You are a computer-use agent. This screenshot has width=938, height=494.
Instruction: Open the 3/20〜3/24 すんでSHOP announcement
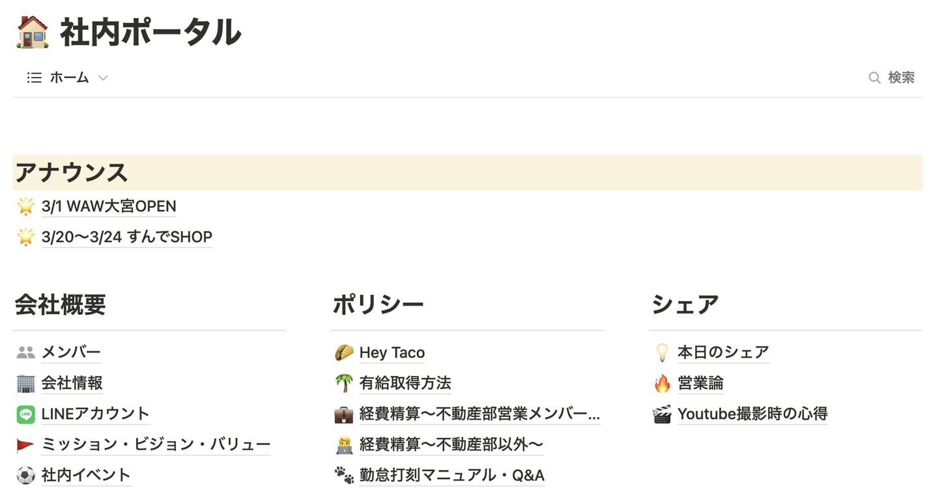(126, 237)
